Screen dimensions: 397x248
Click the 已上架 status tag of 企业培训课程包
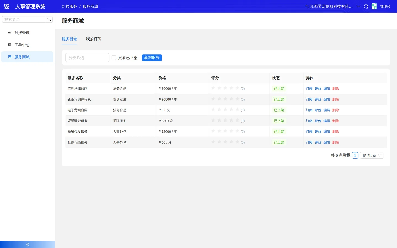[x=279, y=99]
